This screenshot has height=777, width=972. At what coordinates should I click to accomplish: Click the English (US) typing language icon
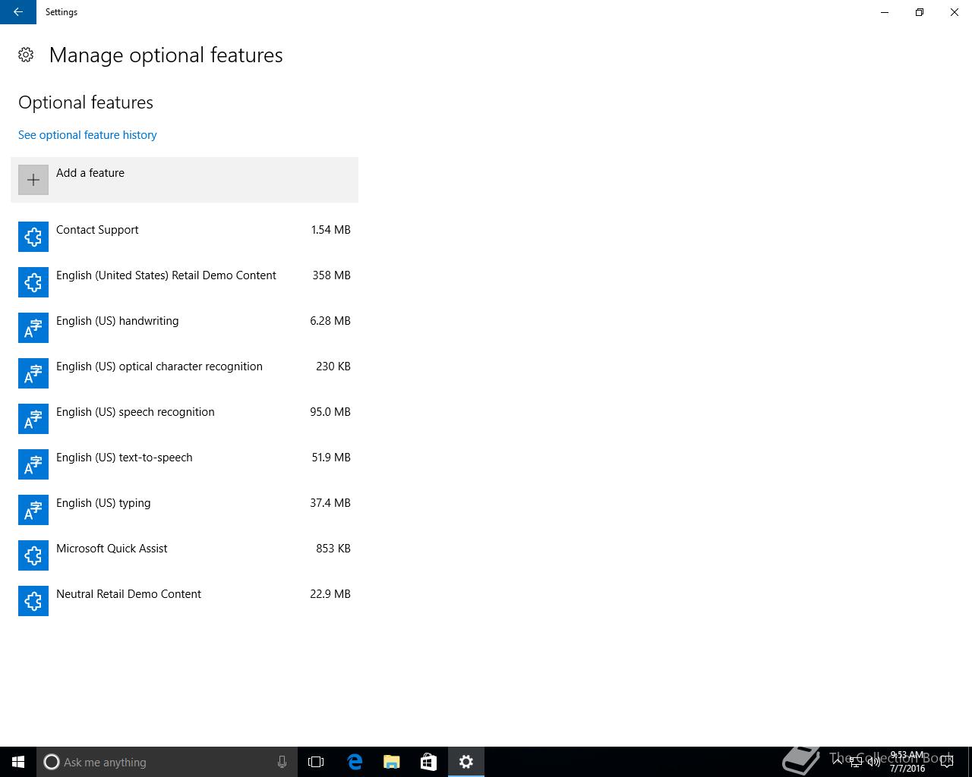[33, 510]
